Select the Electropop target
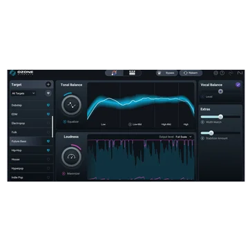252x252 pixels. (x=31, y=123)
